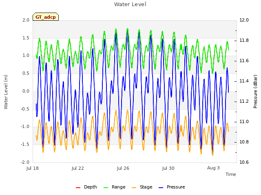Viewport: 261px width, 195px height.
Task: Toggle the Pressure series in legend
Action: pyautogui.click(x=172, y=187)
